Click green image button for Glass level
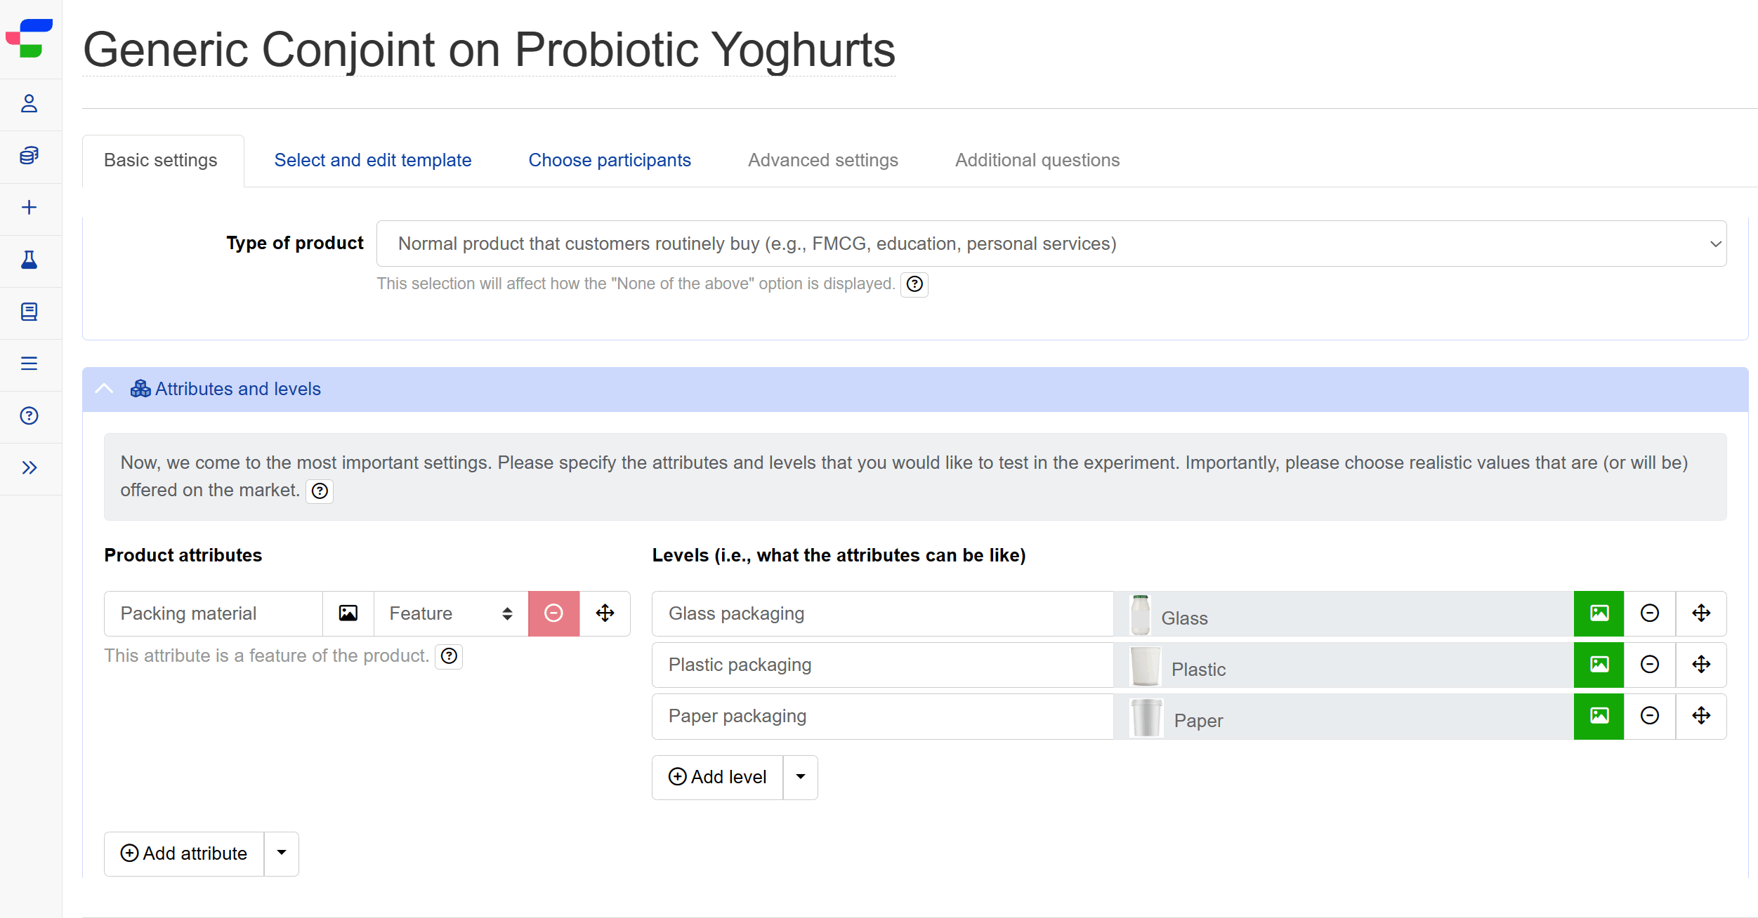 tap(1599, 613)
